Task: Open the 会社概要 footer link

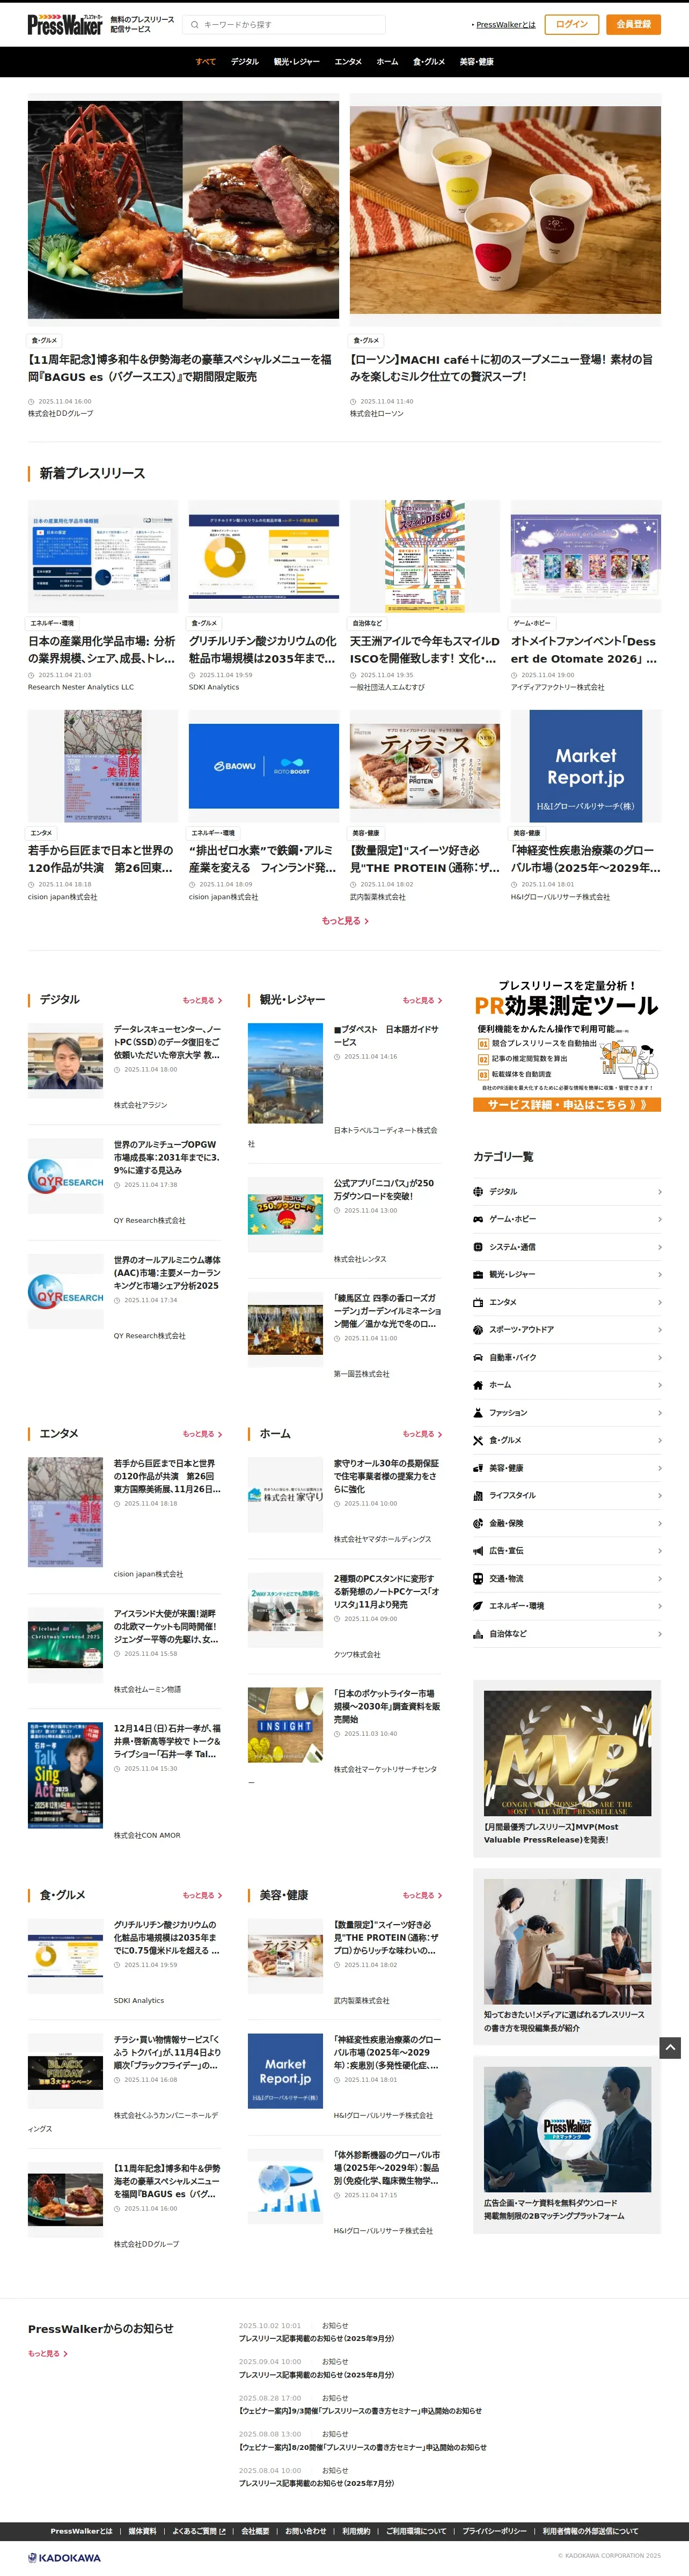Action: 255,2531
